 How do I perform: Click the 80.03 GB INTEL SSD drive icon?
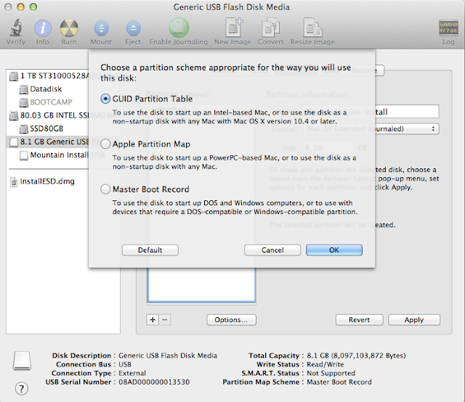[x=14, y=115]
